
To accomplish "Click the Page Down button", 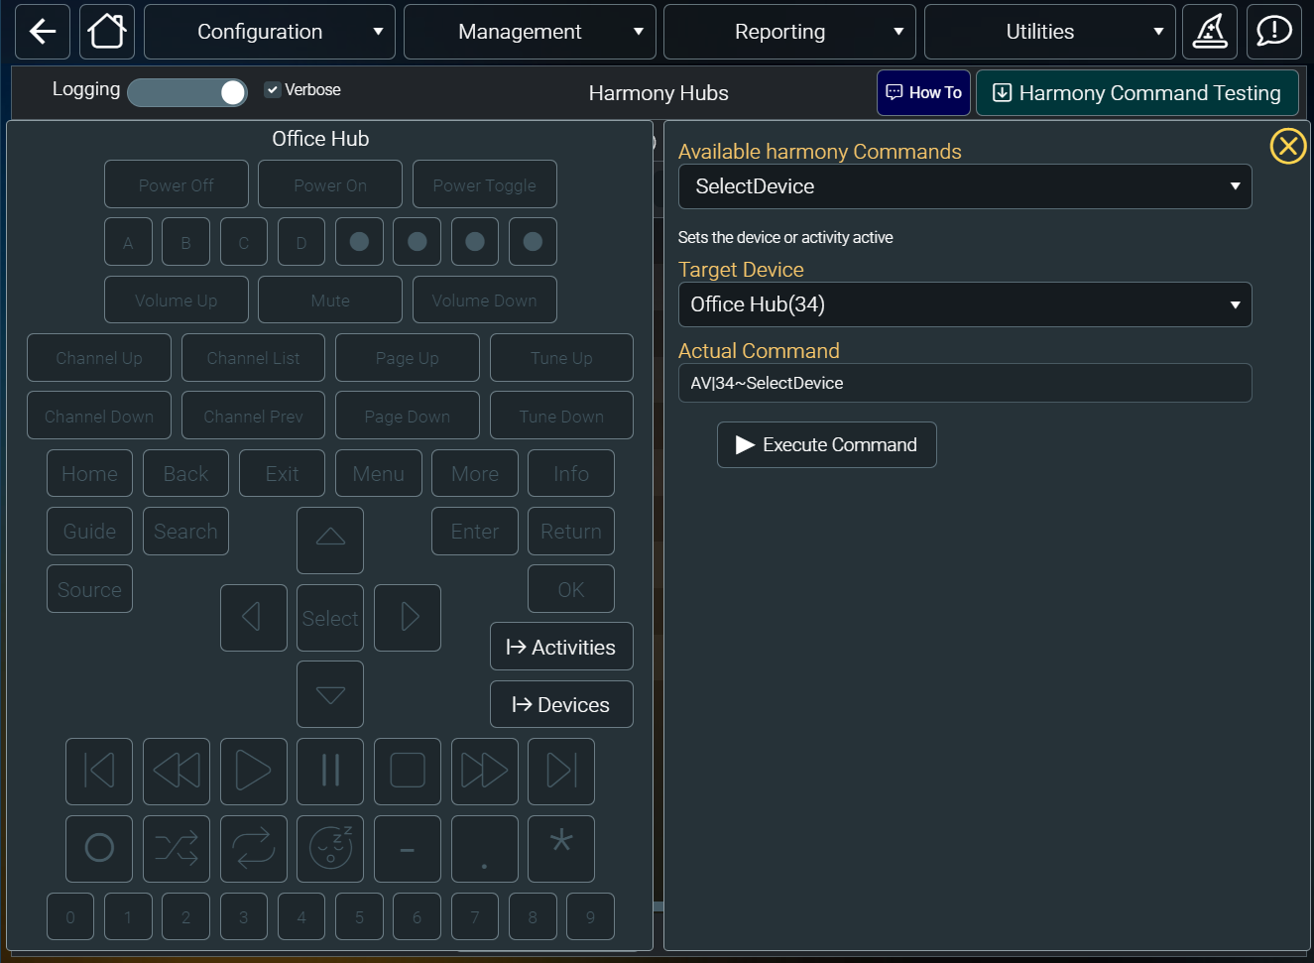I will [x=408, y=416].
